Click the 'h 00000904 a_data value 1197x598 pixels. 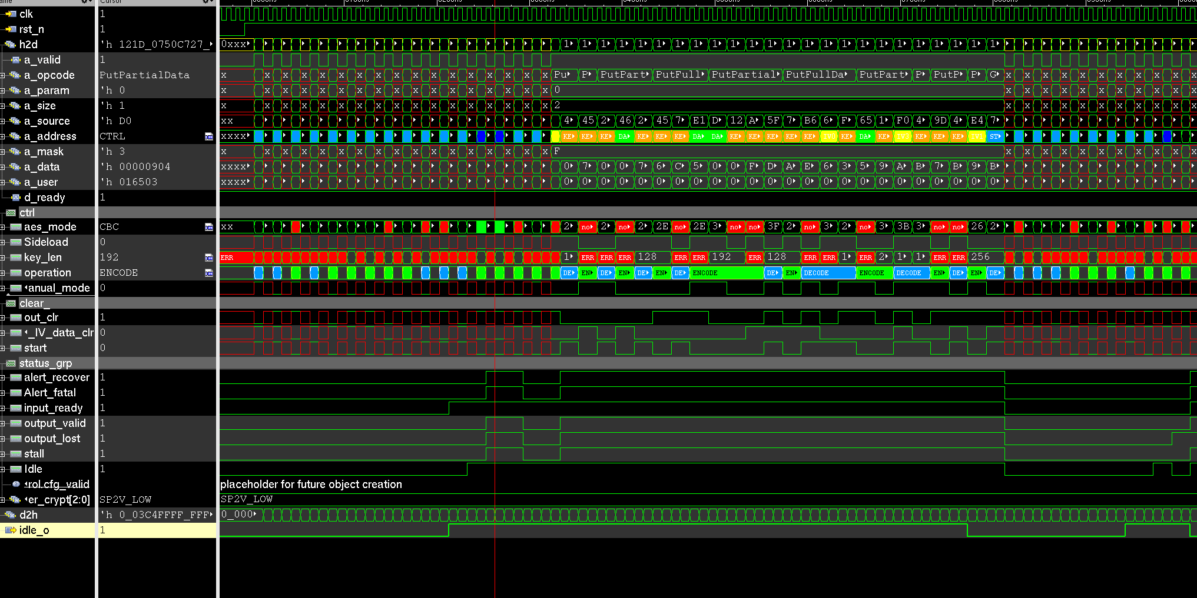[x=135, y=166]
